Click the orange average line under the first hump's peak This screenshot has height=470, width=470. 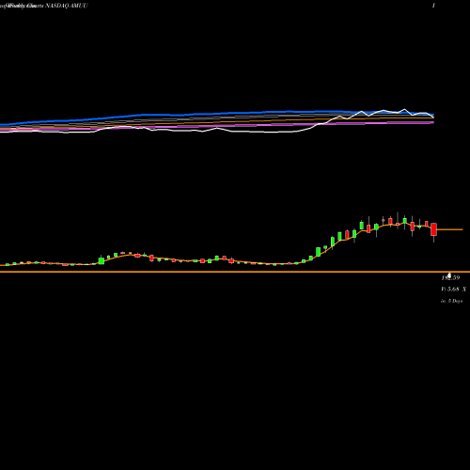(129, 255)
